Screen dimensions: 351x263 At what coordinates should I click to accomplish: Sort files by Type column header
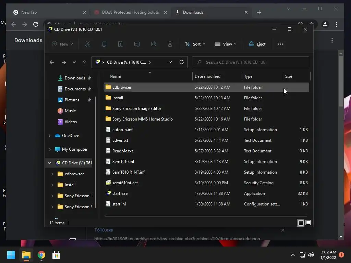(x=262, y=76)
